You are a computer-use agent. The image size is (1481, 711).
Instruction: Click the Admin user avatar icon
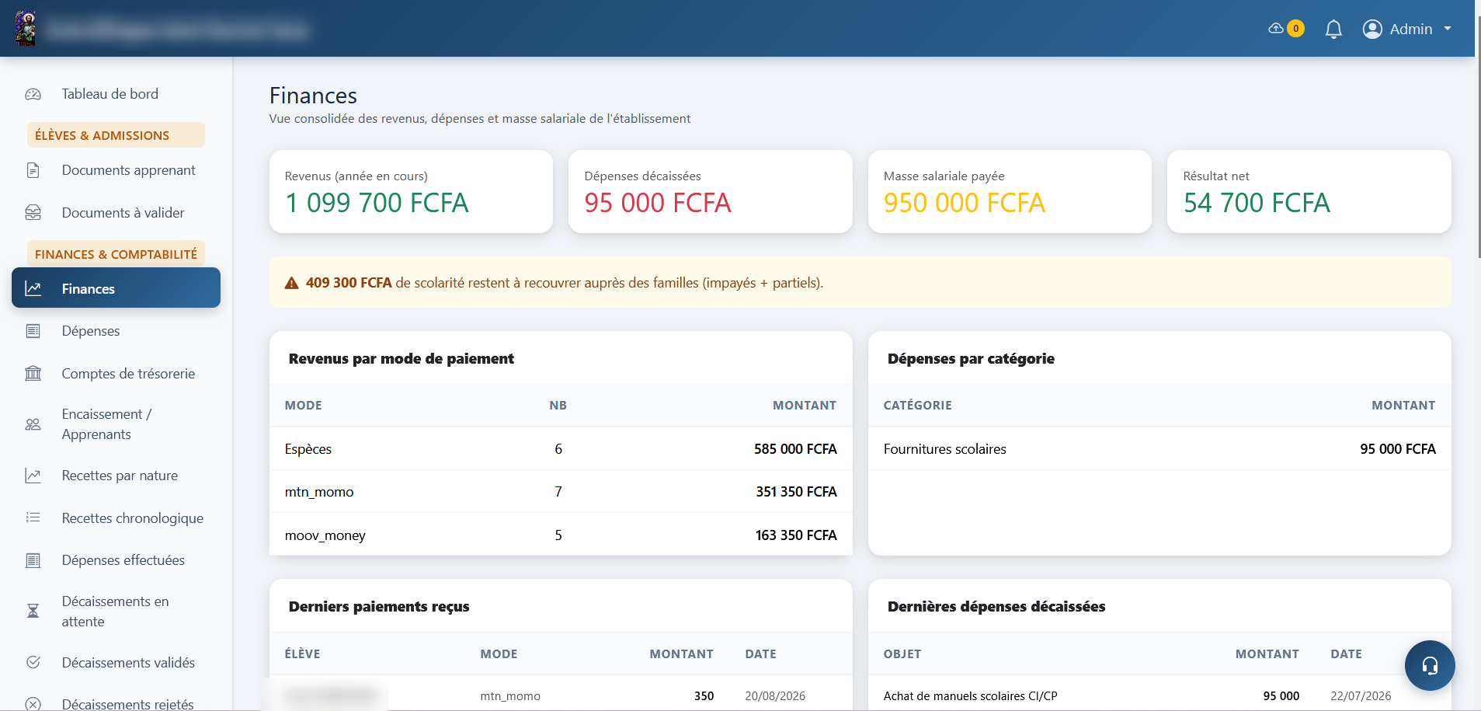pyautogui.click(x=1372, y=30)
